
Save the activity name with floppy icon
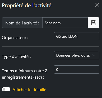tap(93, 23)
